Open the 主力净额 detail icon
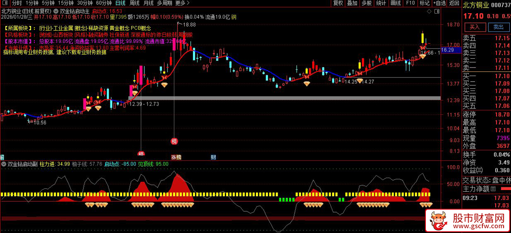511x233 pixels. [x=493, y=188]
